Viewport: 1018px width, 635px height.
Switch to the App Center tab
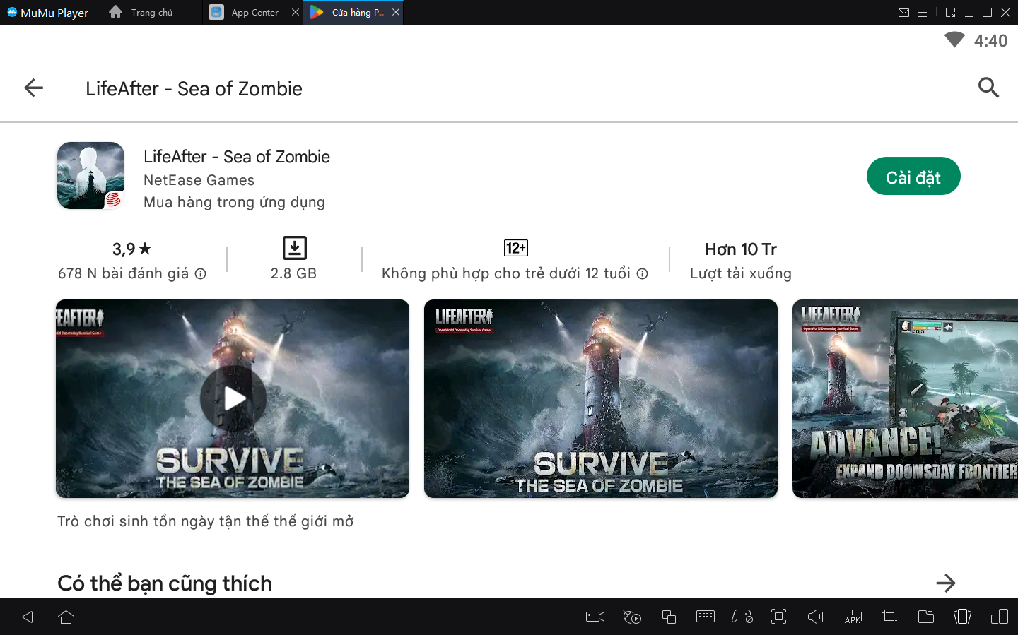[246, 13]
